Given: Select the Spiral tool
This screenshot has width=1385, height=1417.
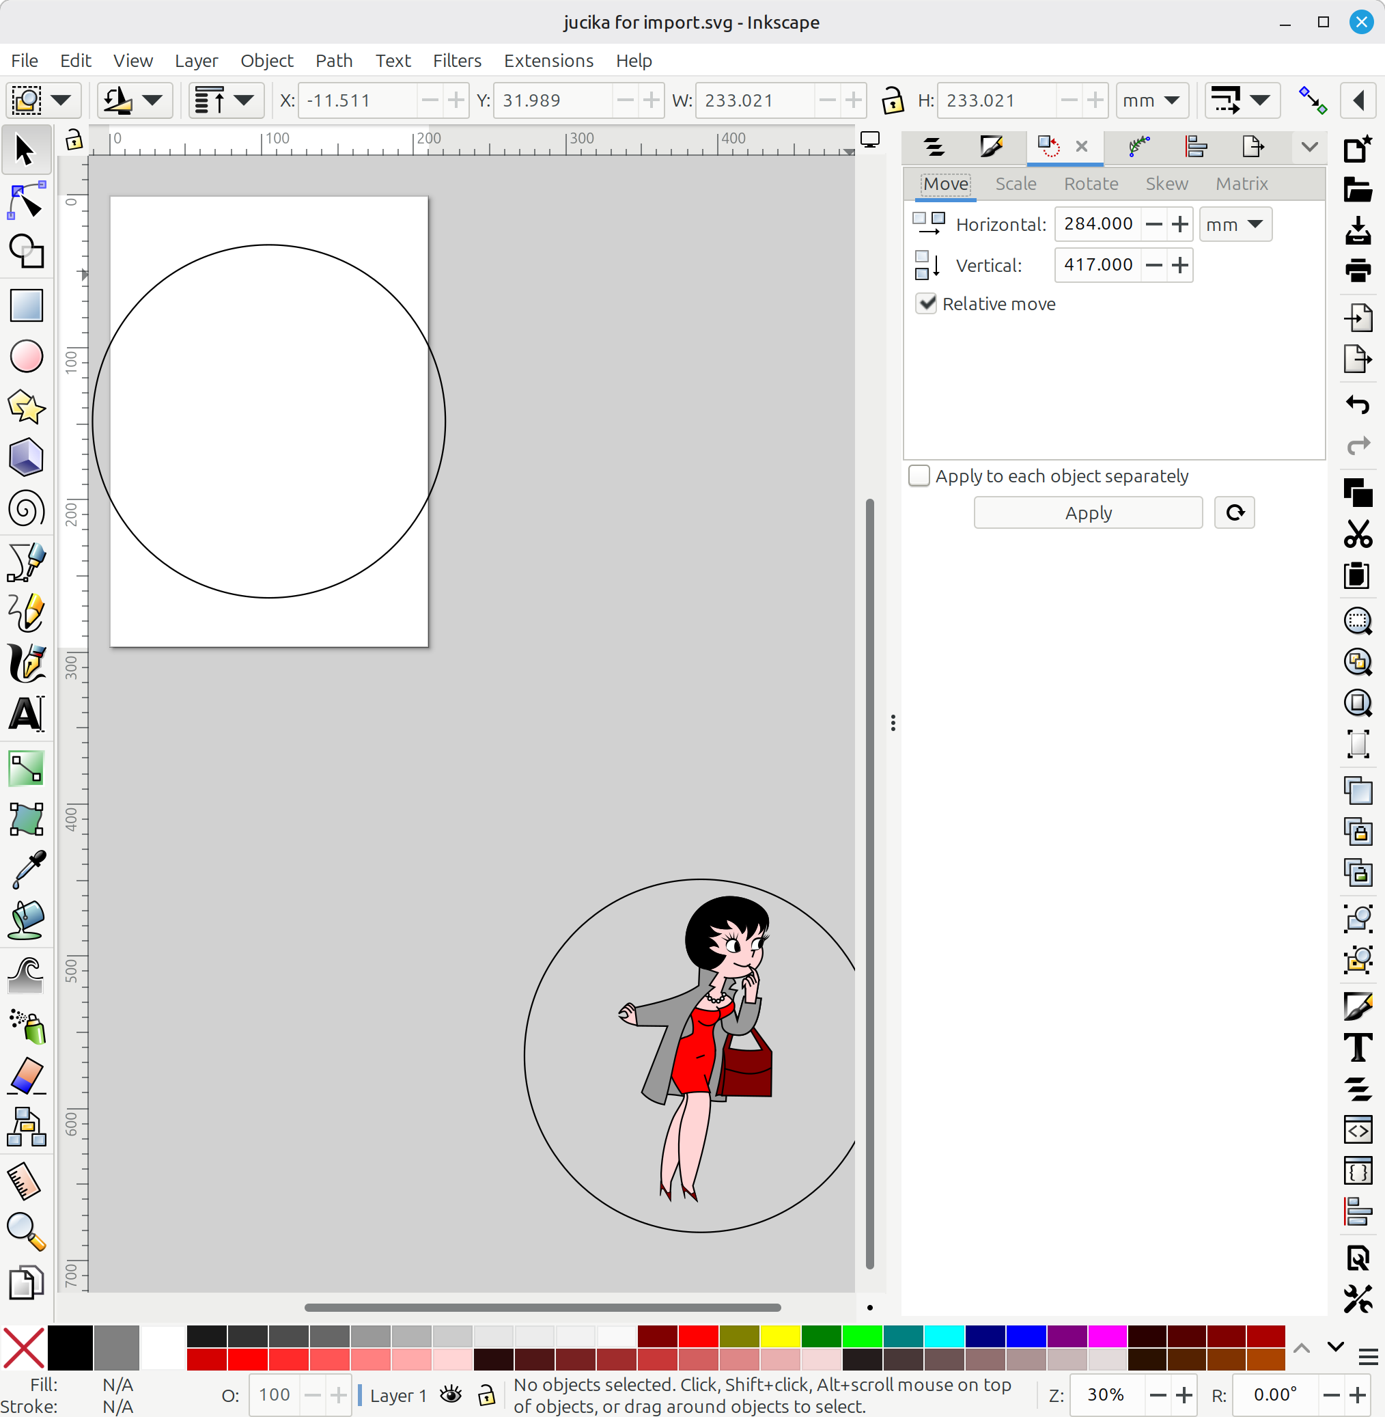Looking at the screenshot, I should click(26, 509).
